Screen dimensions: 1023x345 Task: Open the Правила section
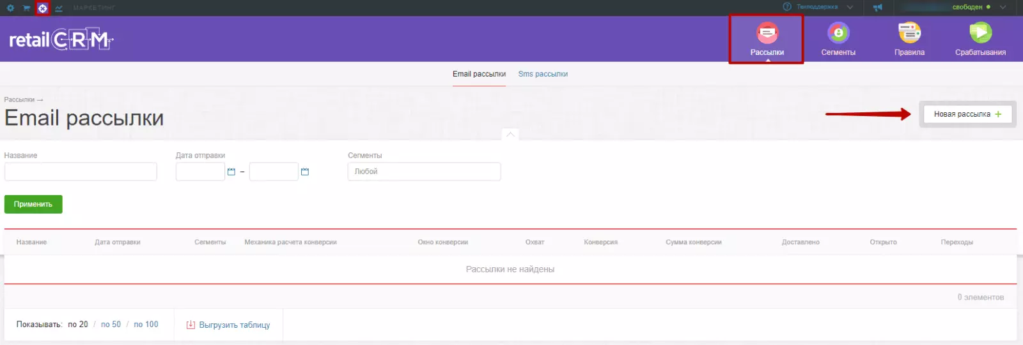[909, 39]
